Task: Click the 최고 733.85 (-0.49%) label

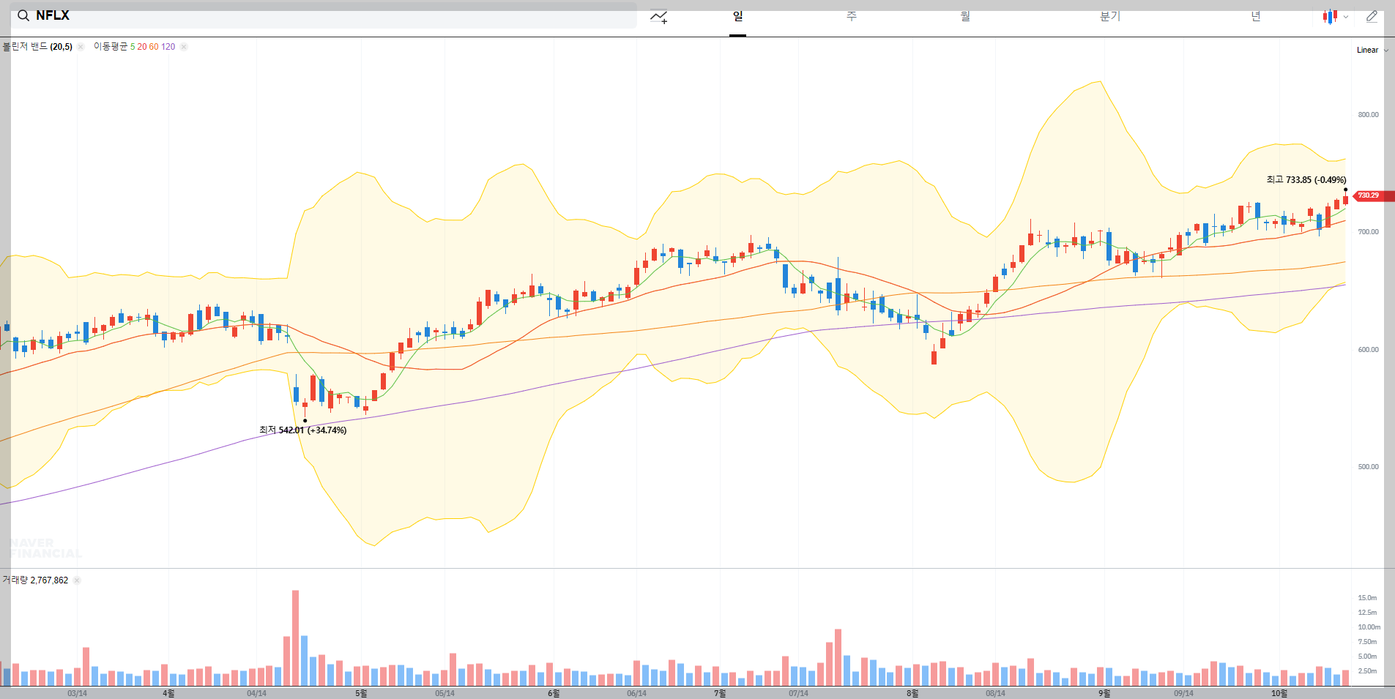Action: pyautogui.click(x=1306, y=180)
